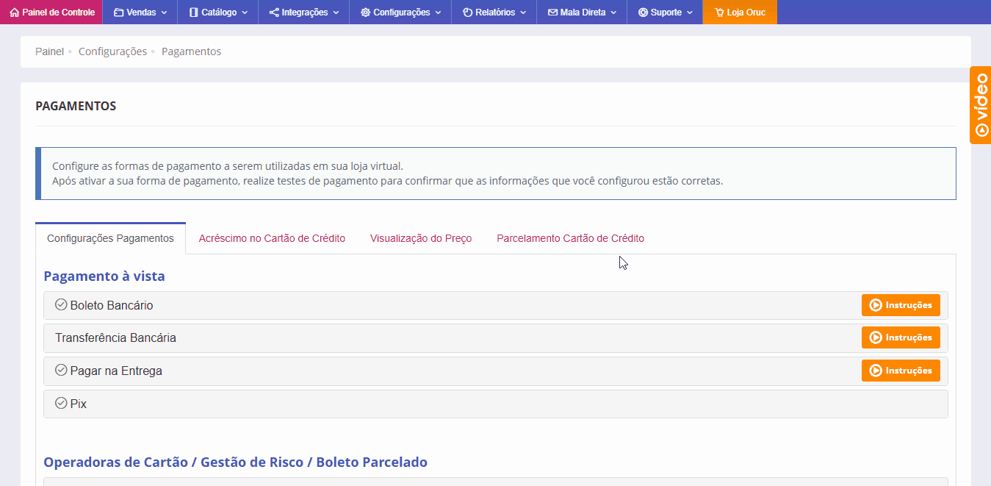The image size is (991, 486).
Task: Click the shopping cart icon for Loja Oruc
Action: (x=718, y=12)
